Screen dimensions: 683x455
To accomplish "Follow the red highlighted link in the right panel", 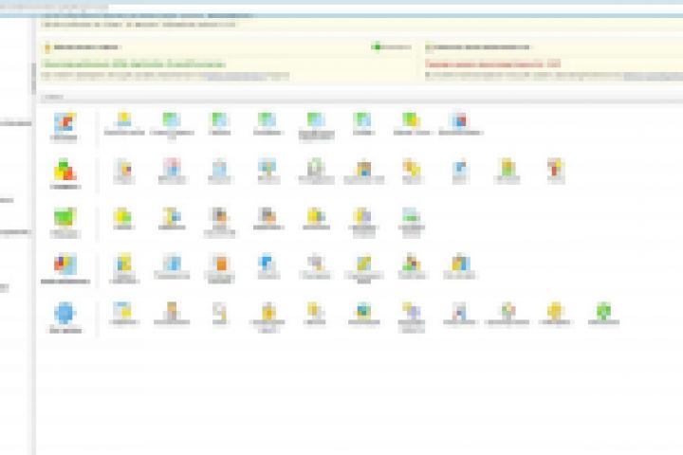I will pos(492,64).
